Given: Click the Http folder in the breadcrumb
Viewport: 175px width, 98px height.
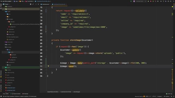Looking at the screenshot, I should [22, 1].
